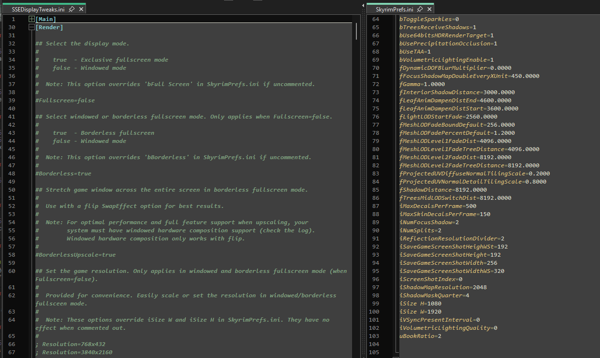The image size is (600, 358).
Task: Click the left editor vertical scrollbar thumb
Action: coord(356,31)
